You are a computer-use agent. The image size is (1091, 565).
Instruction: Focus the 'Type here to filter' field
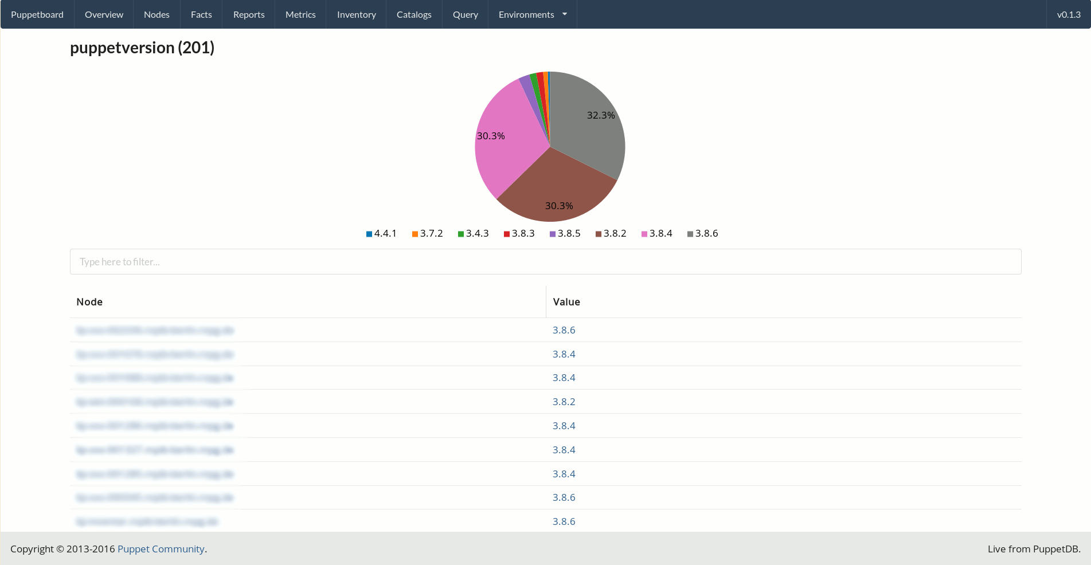tap(545, 262)
